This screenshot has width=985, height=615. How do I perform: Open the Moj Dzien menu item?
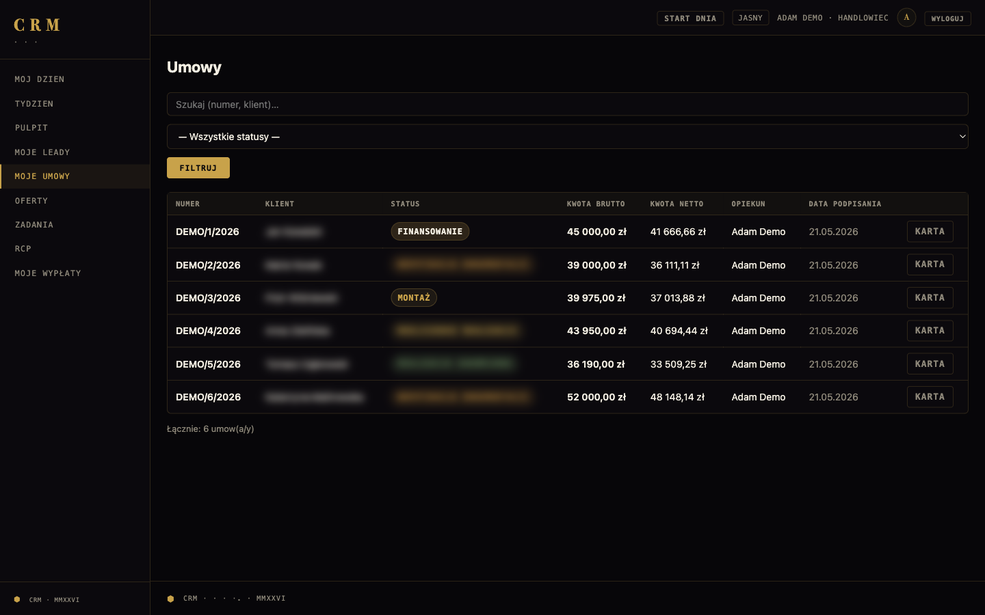pos(40,79)
